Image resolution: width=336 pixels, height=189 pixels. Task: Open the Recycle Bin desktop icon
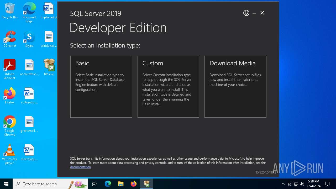point(10,11)
